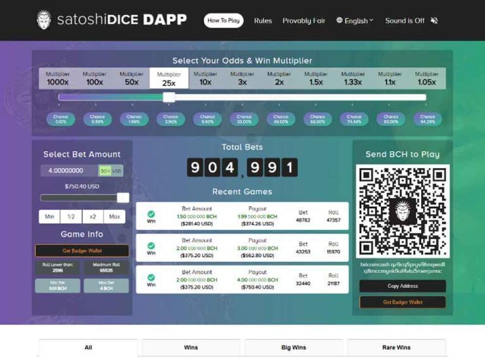The height and width of the screenshot is (358, 485).
Task: Halve the bet with 1/2 button
Action: tap(71, 216)
